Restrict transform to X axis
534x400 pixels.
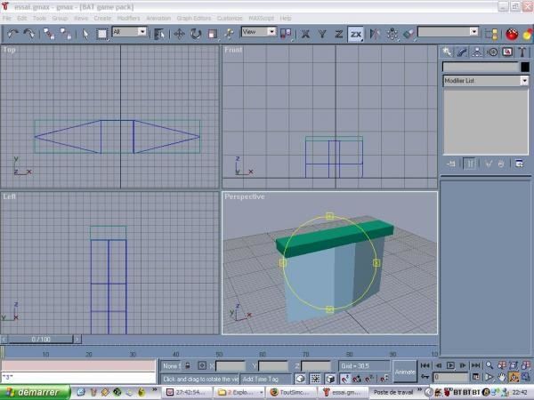click(x=305, y=34)
